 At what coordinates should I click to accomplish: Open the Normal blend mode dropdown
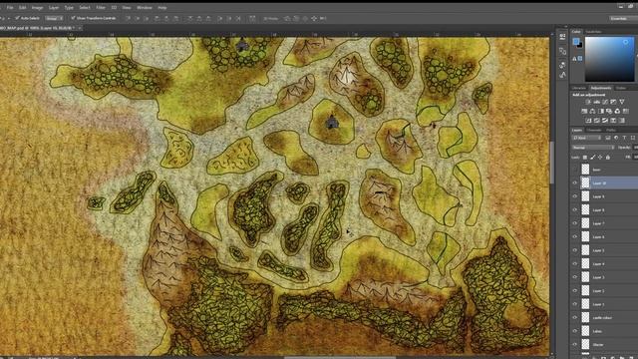(x=593, y=148)
